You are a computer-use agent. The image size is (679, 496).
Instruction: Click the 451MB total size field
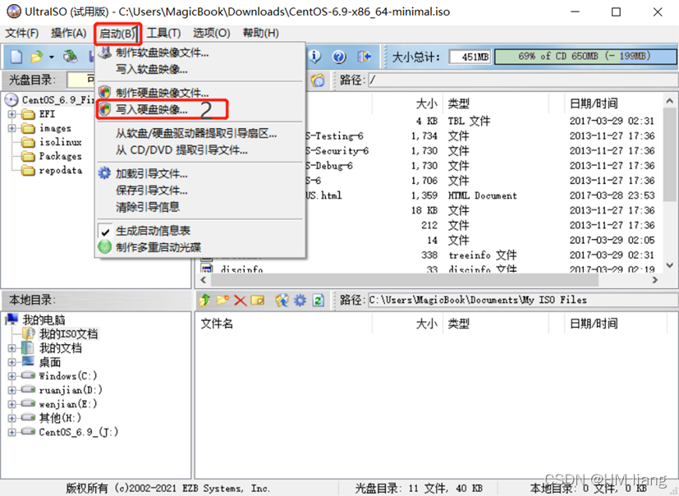tap(470, 57)
